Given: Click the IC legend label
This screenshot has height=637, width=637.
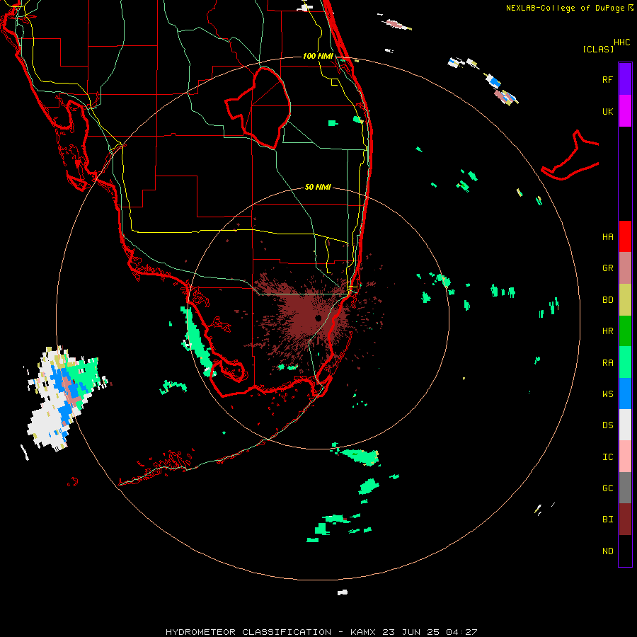Looking at the screenshot, I should pos(607,457).
